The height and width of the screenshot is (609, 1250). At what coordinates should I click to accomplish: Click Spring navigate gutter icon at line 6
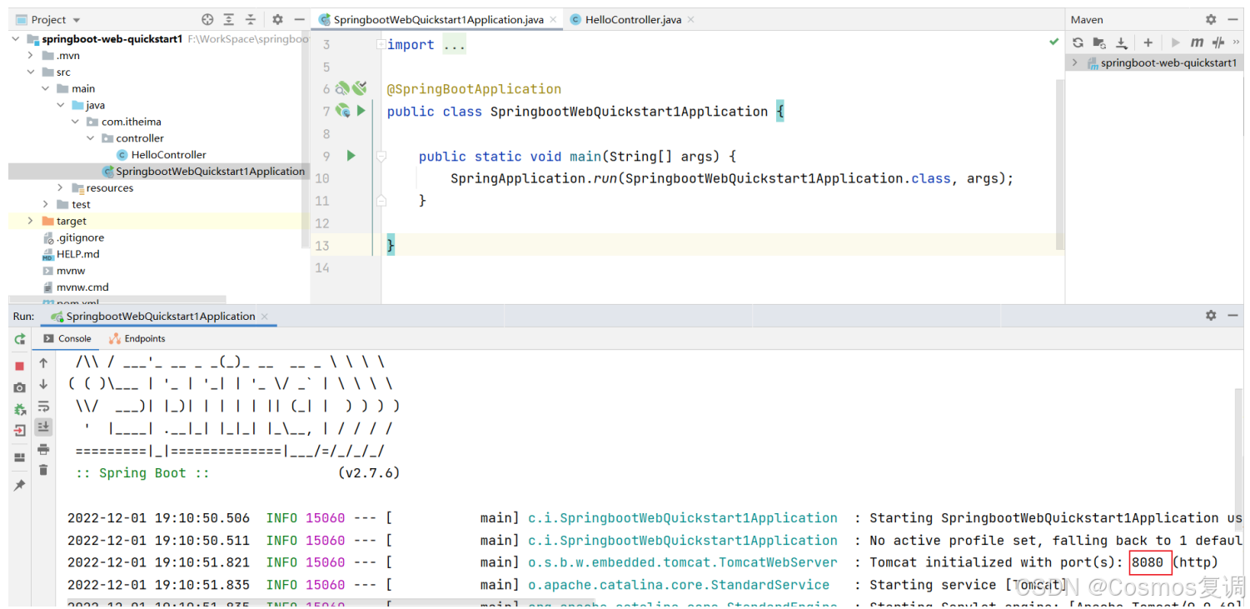(343, 88)
